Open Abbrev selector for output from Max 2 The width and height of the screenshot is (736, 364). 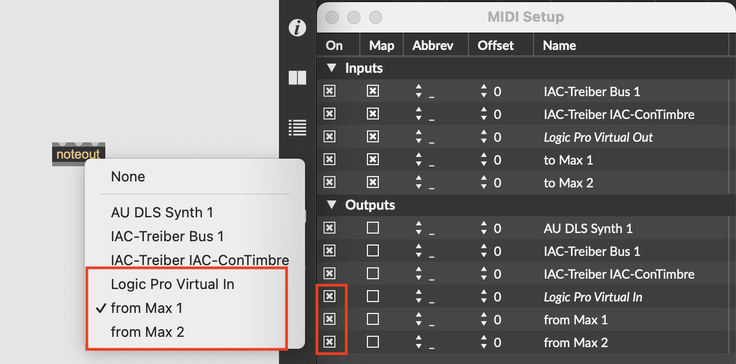click(418, 342)
